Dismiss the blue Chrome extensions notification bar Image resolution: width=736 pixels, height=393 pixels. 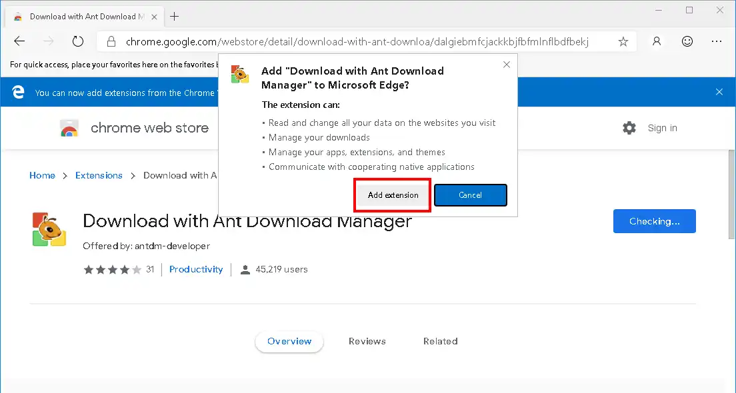pos(719,92)
